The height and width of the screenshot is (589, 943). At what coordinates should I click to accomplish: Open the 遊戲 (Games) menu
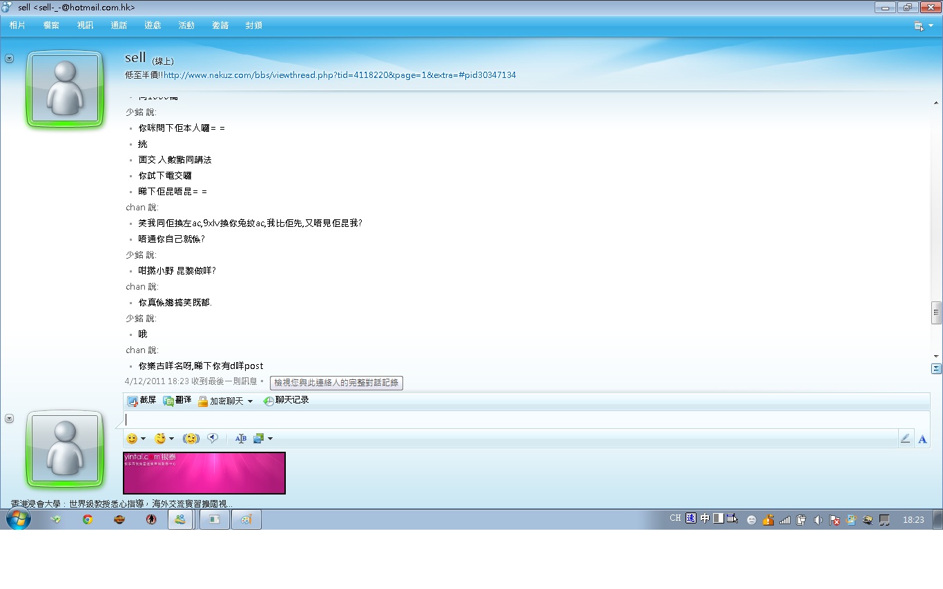click(x=153, y=26)
